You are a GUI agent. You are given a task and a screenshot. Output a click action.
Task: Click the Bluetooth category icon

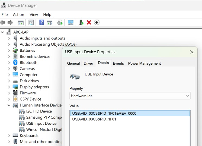[15, 62]
